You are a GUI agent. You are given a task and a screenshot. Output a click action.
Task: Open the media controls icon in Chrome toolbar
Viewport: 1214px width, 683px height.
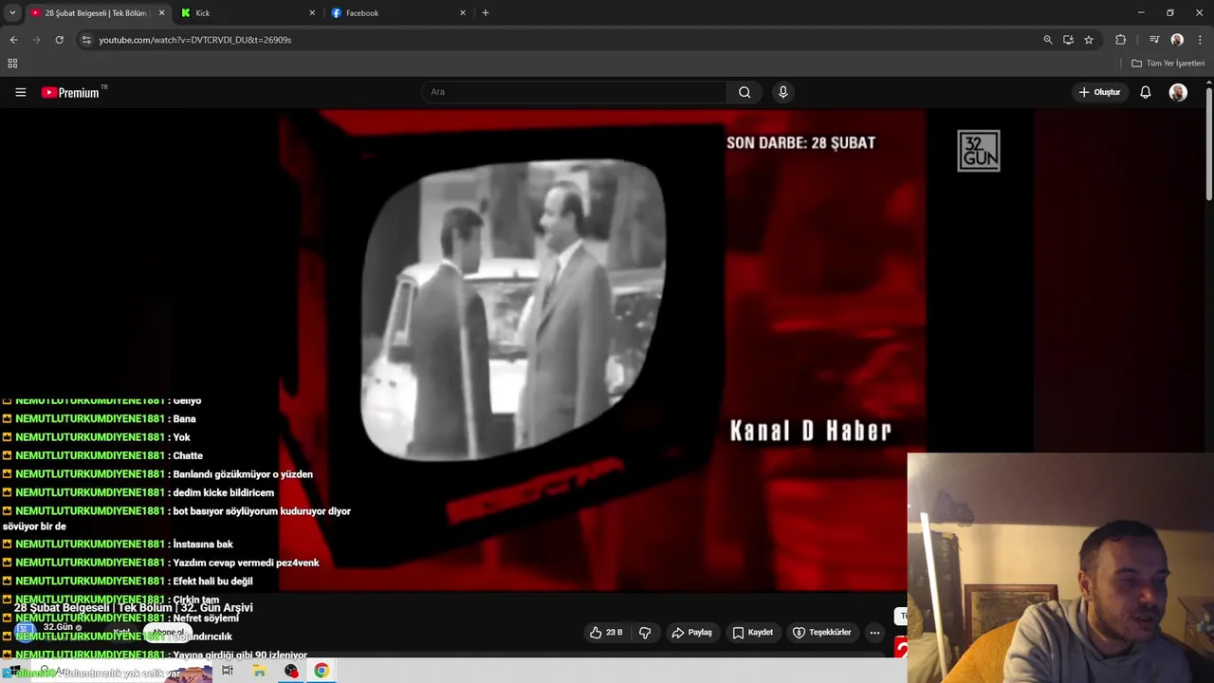(x=1154, y=40)
